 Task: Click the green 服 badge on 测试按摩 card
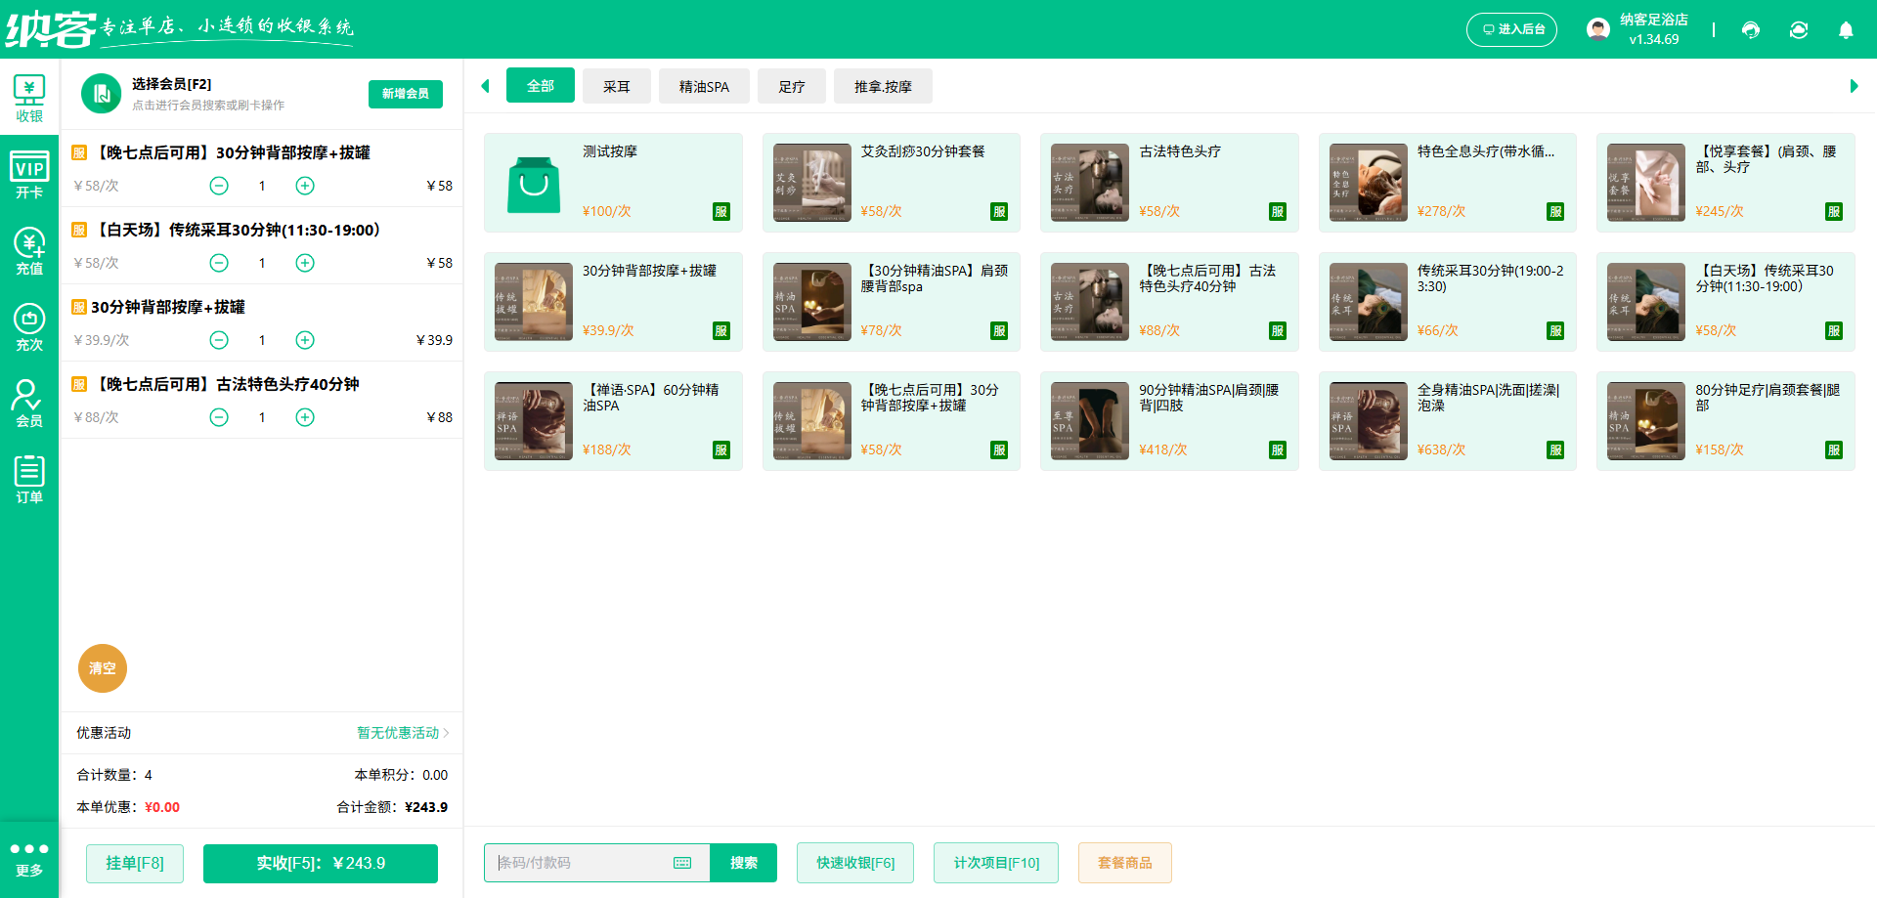[721, 212]
